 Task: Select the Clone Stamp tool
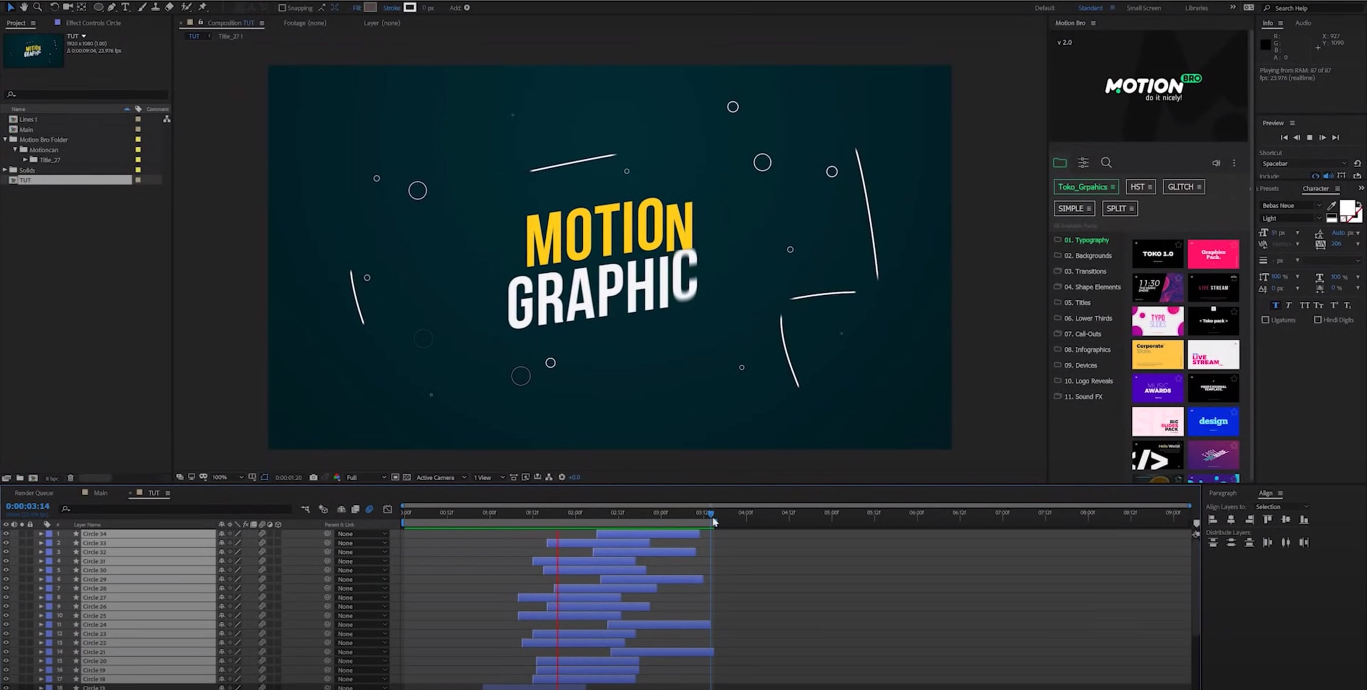coord(156,7)
